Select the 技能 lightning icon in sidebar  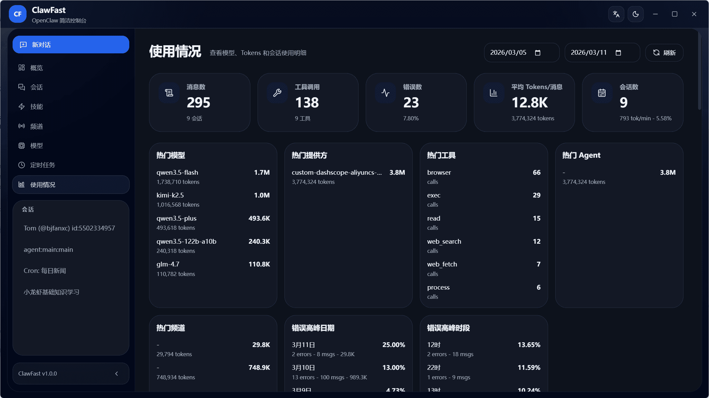point(21,106)
